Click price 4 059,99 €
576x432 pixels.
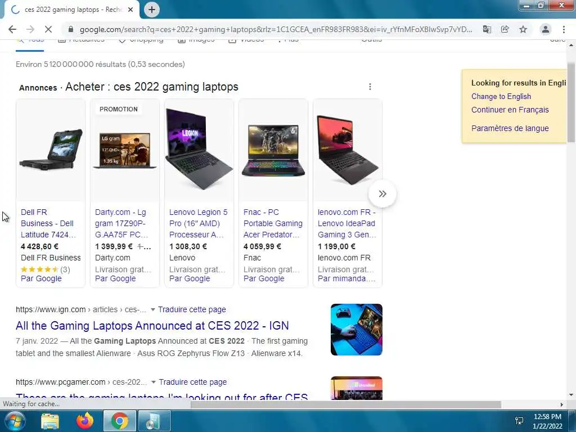pyautogui.click(x=262, y=246)
